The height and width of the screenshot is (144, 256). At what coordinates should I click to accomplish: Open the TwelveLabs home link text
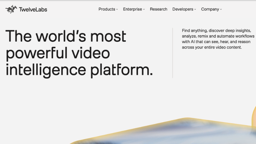[33, 10]
